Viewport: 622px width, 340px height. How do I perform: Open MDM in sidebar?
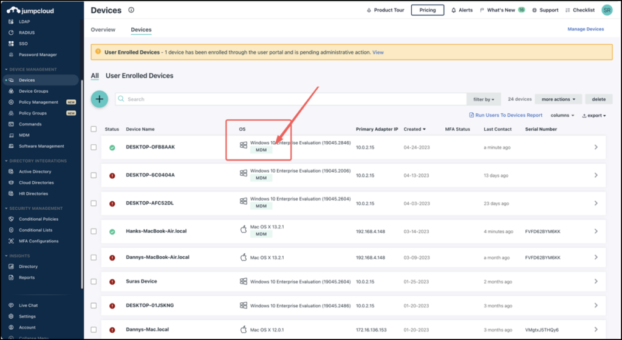point(24,135)
